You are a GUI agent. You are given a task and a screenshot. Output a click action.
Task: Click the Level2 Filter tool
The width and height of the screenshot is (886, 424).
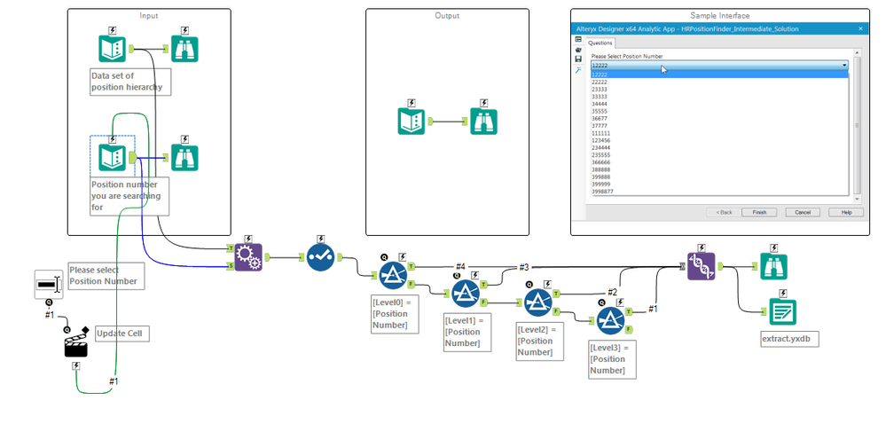[x=538, y=302]
